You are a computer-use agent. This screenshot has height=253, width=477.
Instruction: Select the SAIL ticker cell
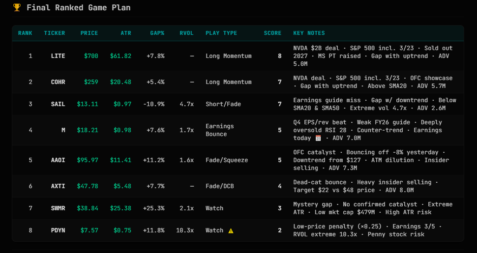click(x=58, y=104)
